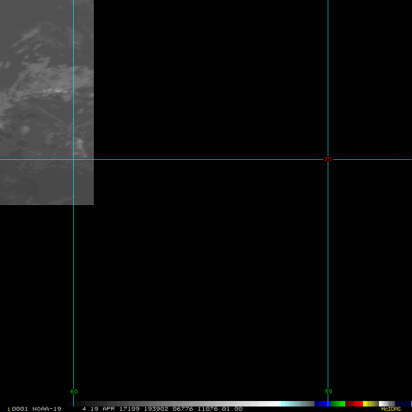Click the red segment of the color bar
This screenshot has height=412, width=412.
pyautogui.click(x=354, y=404)
